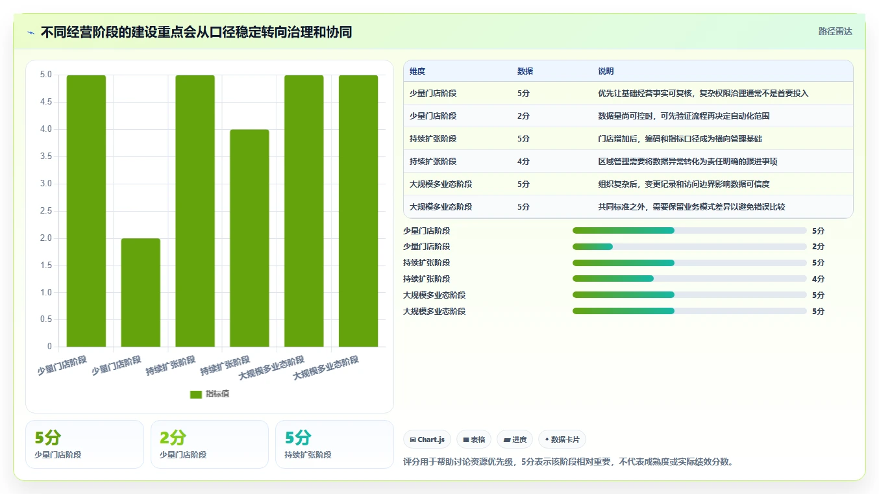Screen dimensions: 879x494
Task: Click the 5.0 label on the y-axis
Action: [x=46, y=75]
